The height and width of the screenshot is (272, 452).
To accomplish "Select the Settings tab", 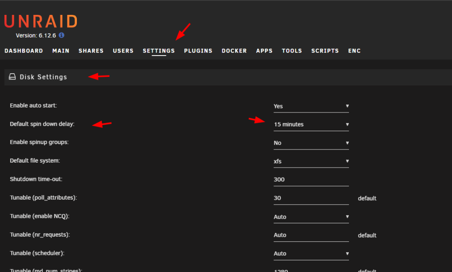I will [x=159, y=51].
